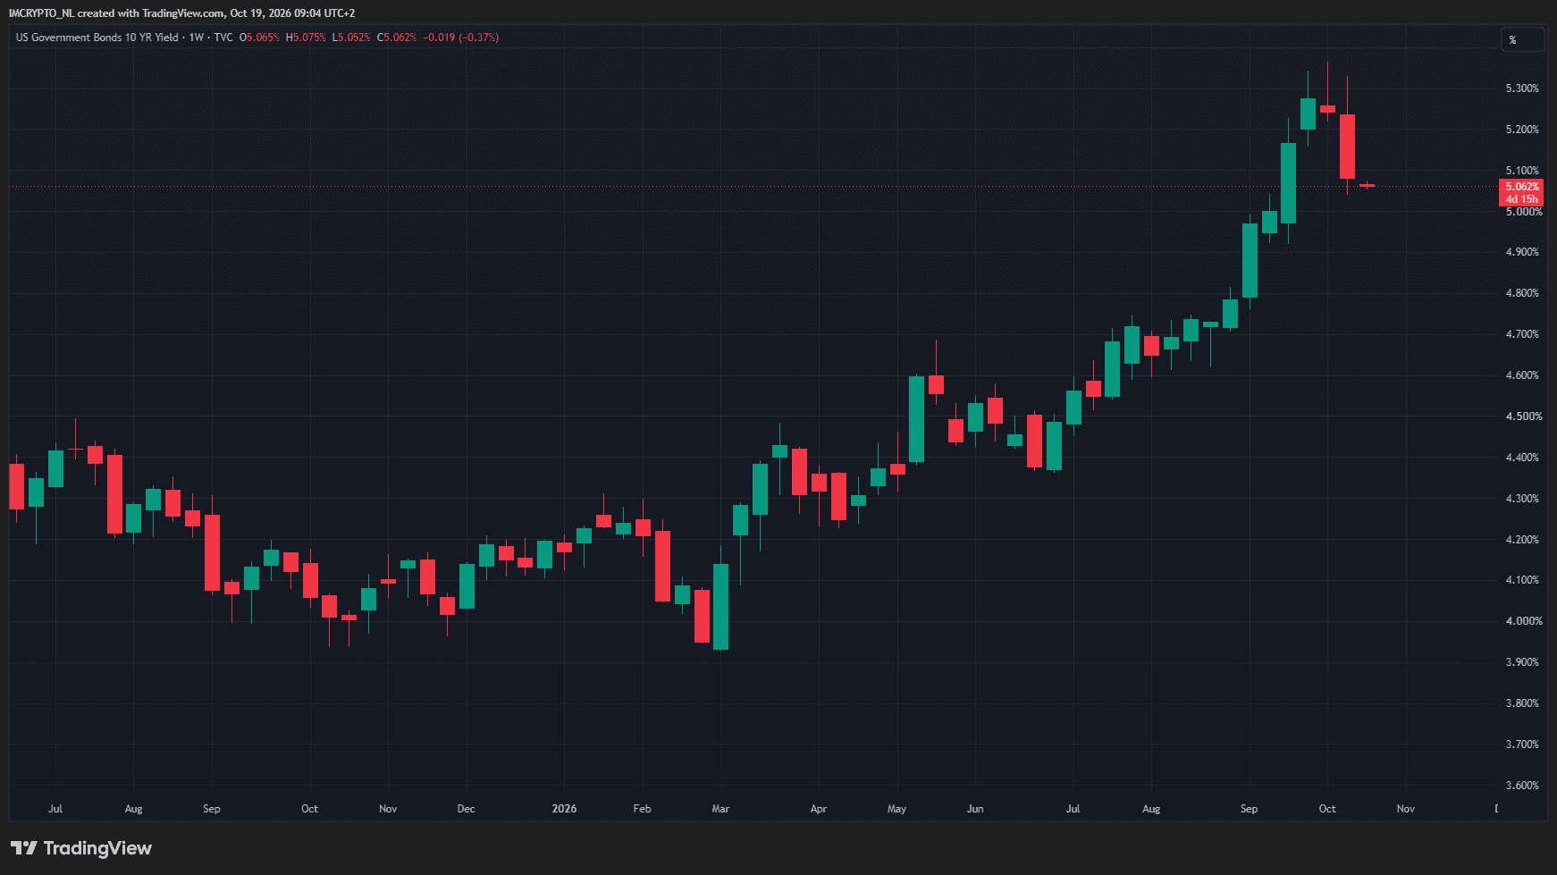This screenshot has height=875, width=1557.
Task: Select the 2026 year label on time axis
Action: point(564,809)
